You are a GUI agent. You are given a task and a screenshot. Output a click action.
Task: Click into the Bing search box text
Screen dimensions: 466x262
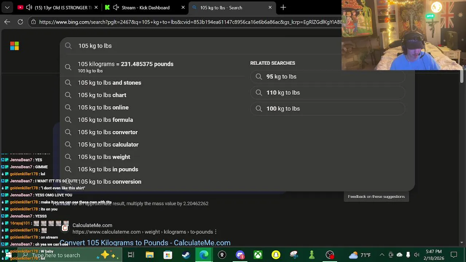(x=95, y=46)
